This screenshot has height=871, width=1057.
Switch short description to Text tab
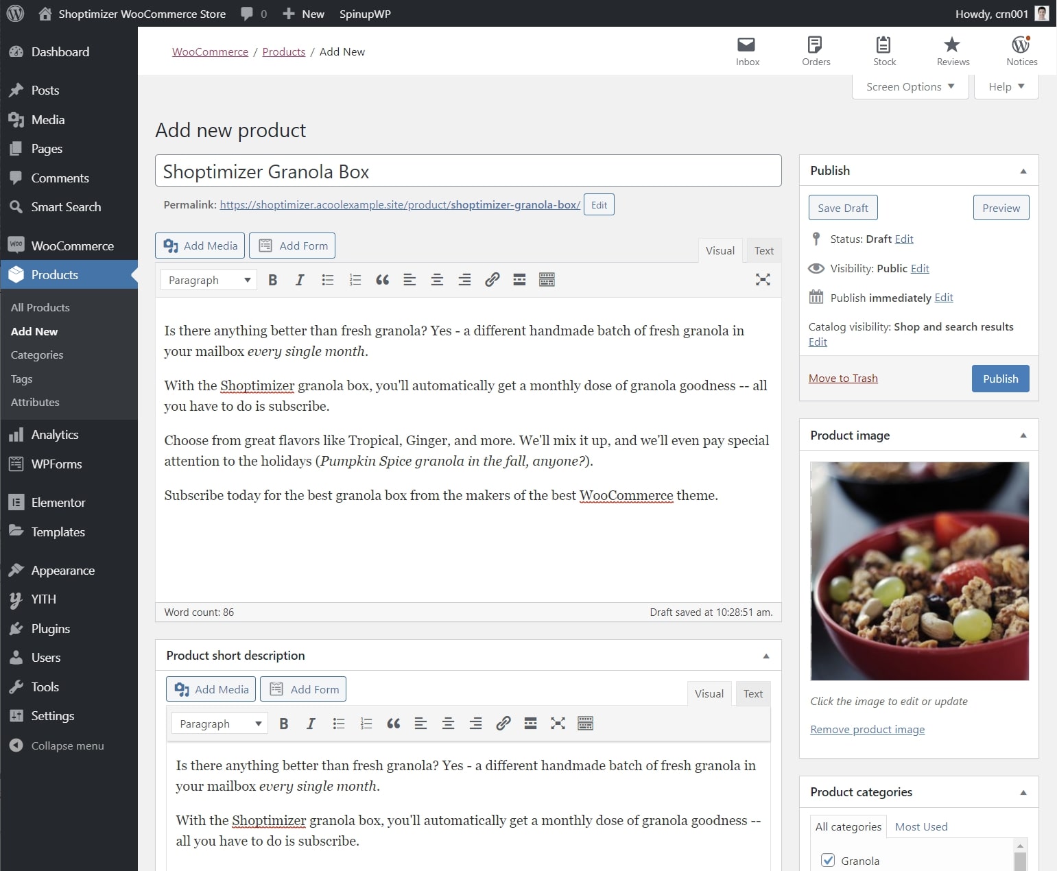(752, 693)
